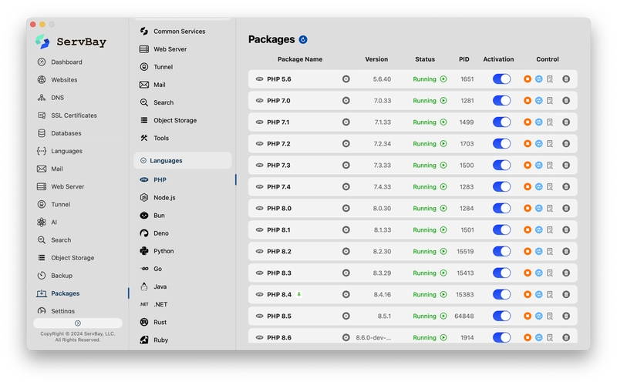Open the log viewer icon for PHP 7.3

pyautogui.click(x=550, y=165)
